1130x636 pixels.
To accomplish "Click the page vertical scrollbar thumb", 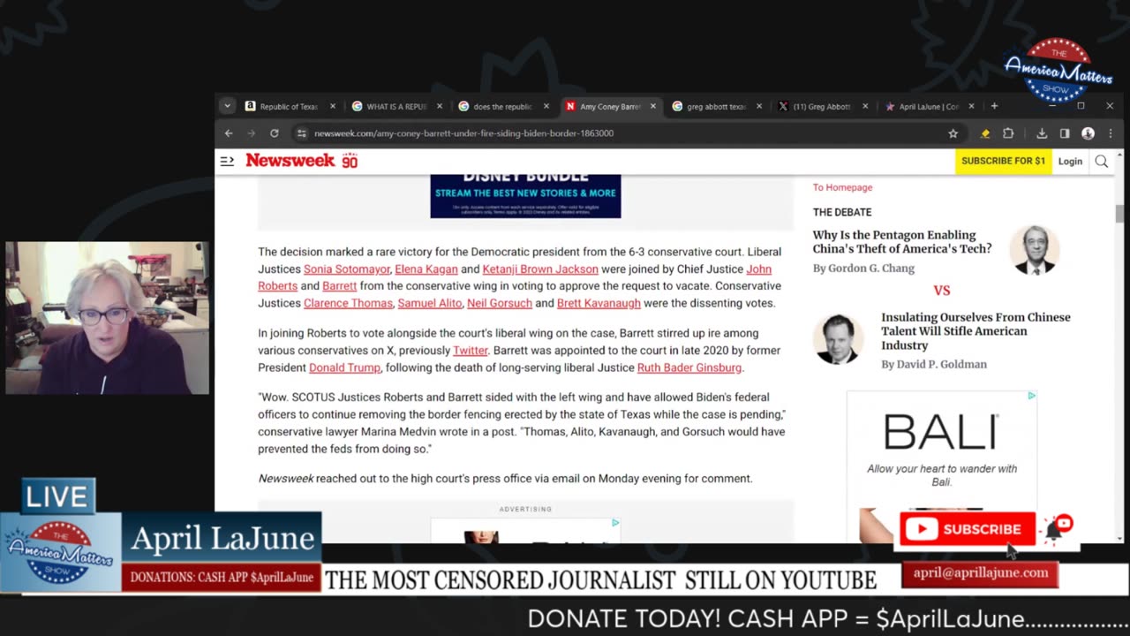I will click(x=1120, y=214).
